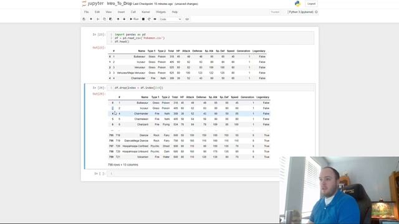Click the HoopaHoopa Unbound name cell

[135, 151]
